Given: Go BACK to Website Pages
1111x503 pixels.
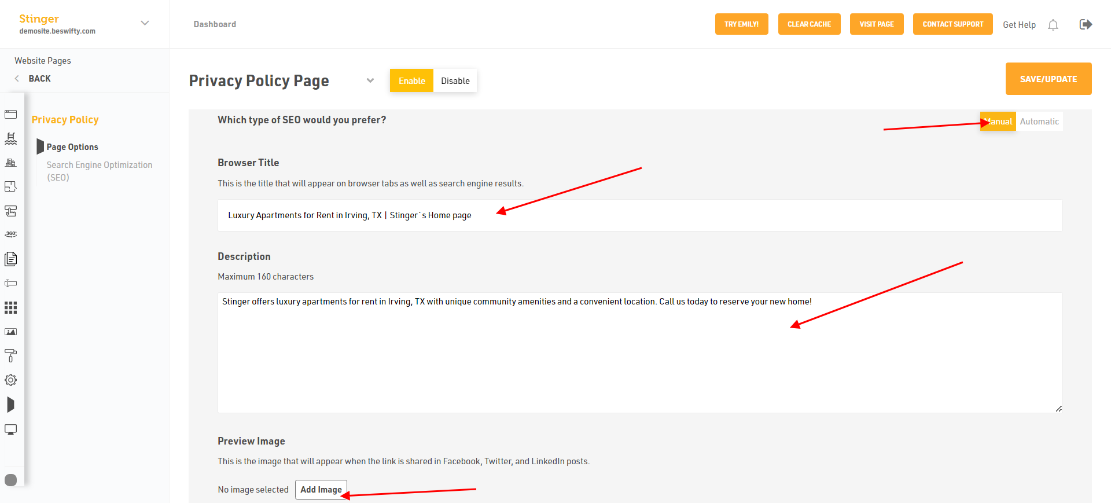Looking at the screenshot, I should [x=39, y=79].
